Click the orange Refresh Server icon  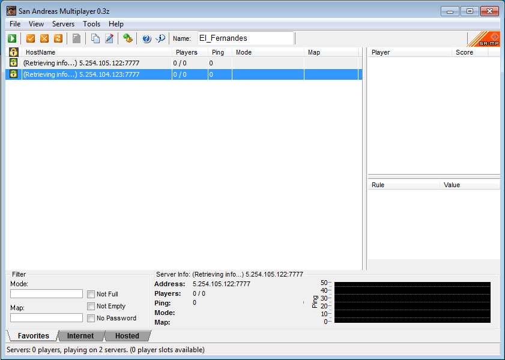[x=58, y=38]
